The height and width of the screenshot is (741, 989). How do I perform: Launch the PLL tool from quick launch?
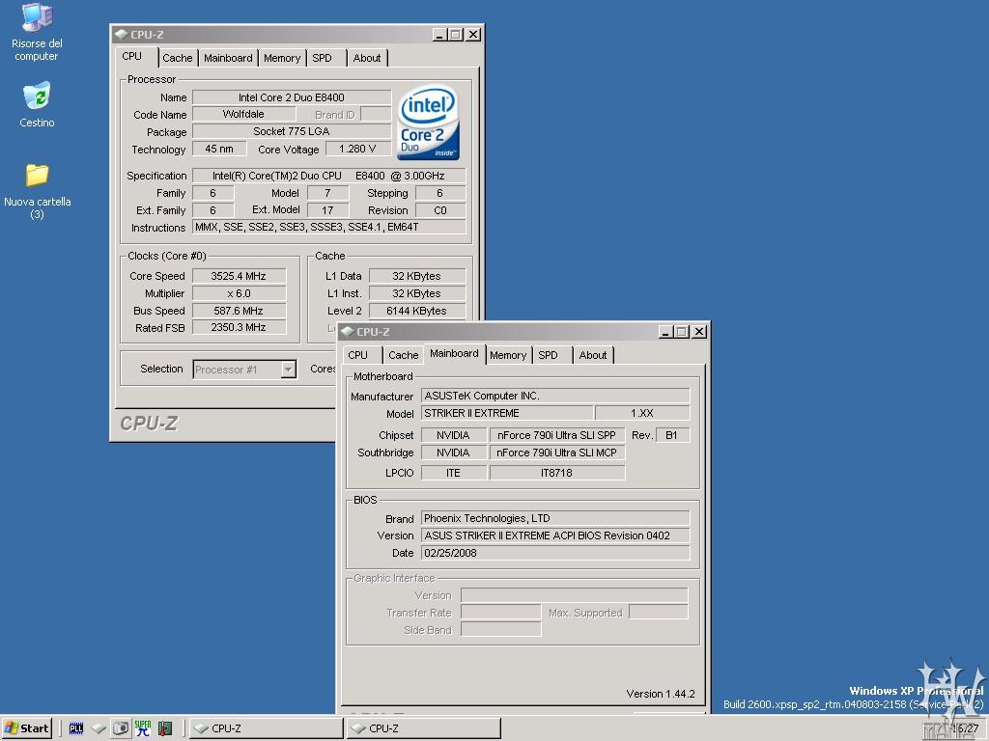click(x=76, y=728)
